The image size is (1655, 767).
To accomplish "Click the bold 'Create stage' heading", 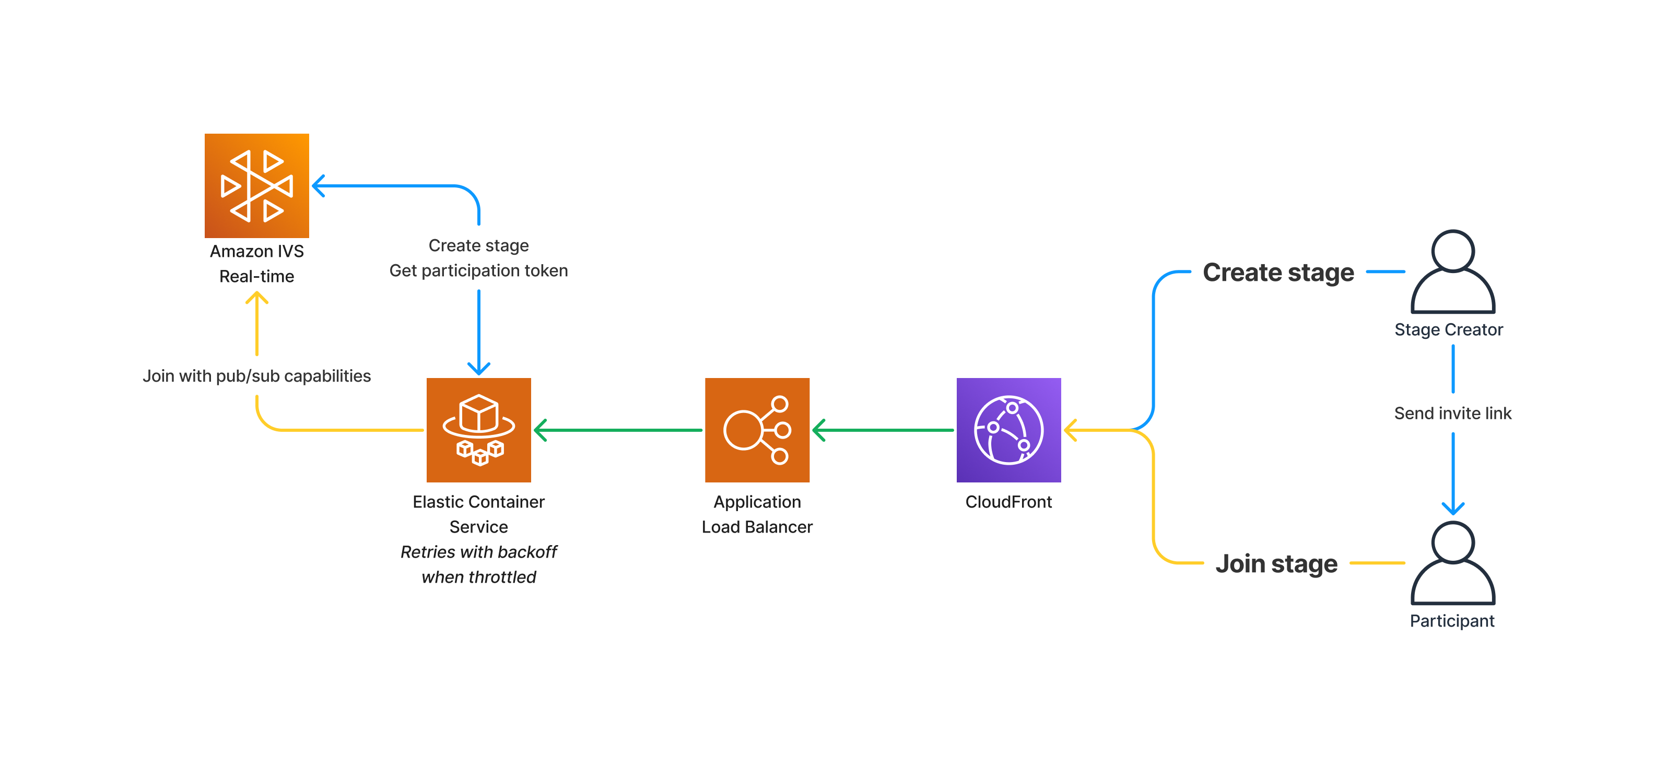I will tap(1278, 273).
